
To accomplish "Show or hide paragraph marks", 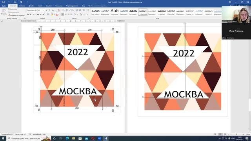I will pos(88,10).
